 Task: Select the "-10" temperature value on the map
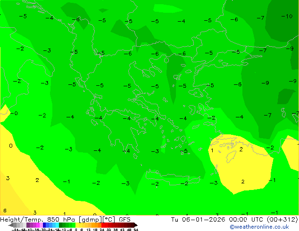pyautogui.click(x=287, y=16)
